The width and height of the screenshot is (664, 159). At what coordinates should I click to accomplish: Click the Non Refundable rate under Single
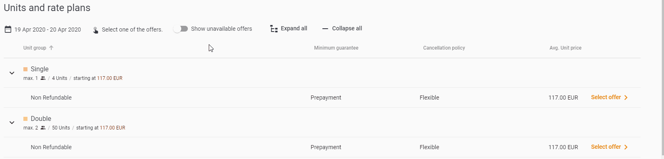point(51,98)
